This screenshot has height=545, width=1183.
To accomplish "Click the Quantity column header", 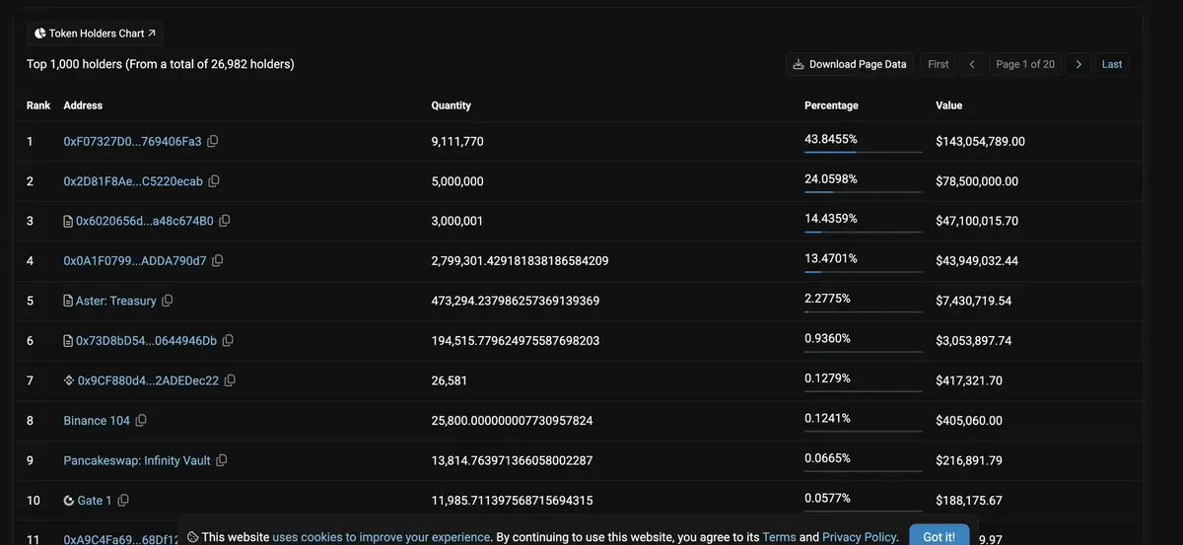I will tap(452, 105).
